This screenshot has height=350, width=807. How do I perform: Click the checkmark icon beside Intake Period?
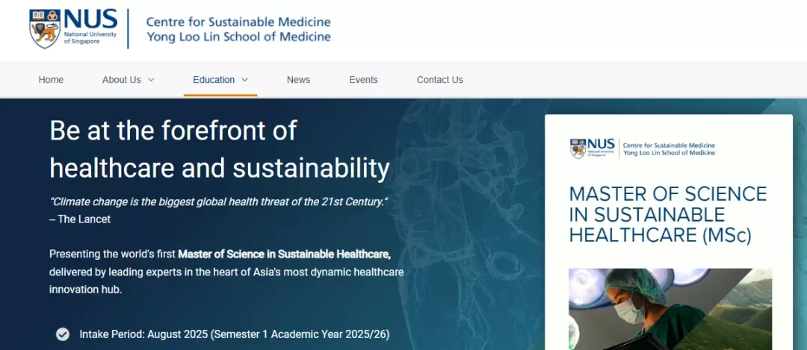(63, 334)
